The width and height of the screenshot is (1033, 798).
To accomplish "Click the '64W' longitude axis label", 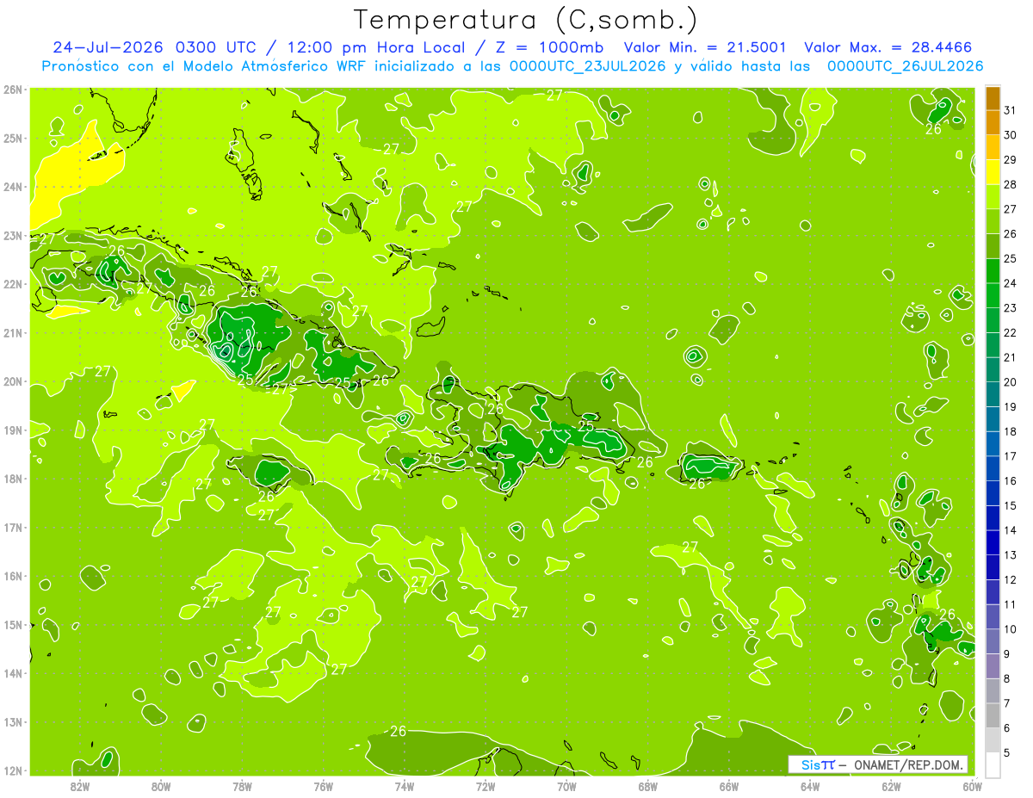I will [810, 786].
